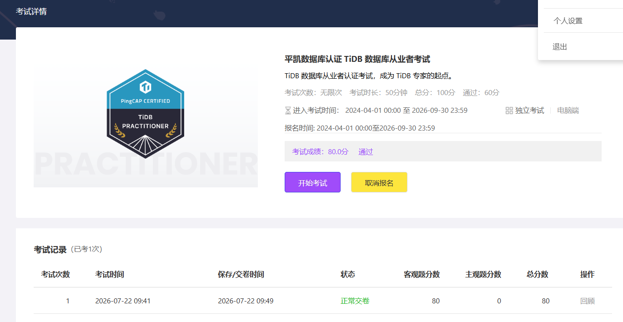Viewport: 623px width, 322px height.
Task: Click the 总分：100分 text
Action: pos(435,92)
